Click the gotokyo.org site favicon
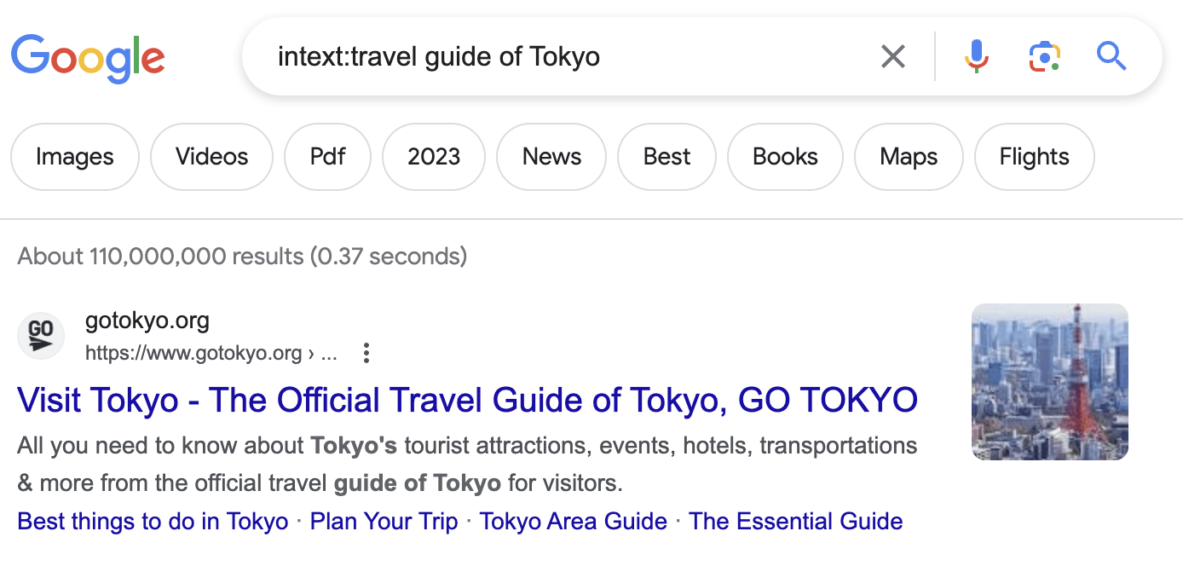The width and height of the screenshot is (1183, 566). [41, 336]
